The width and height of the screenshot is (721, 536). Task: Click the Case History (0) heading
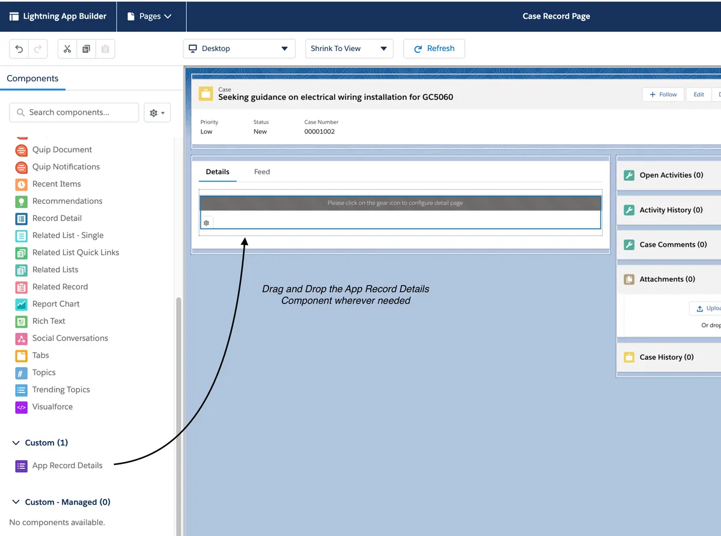667,357
